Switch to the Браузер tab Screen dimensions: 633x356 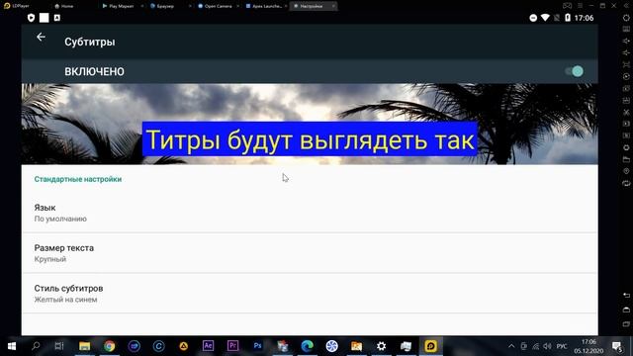coord(165,6)
